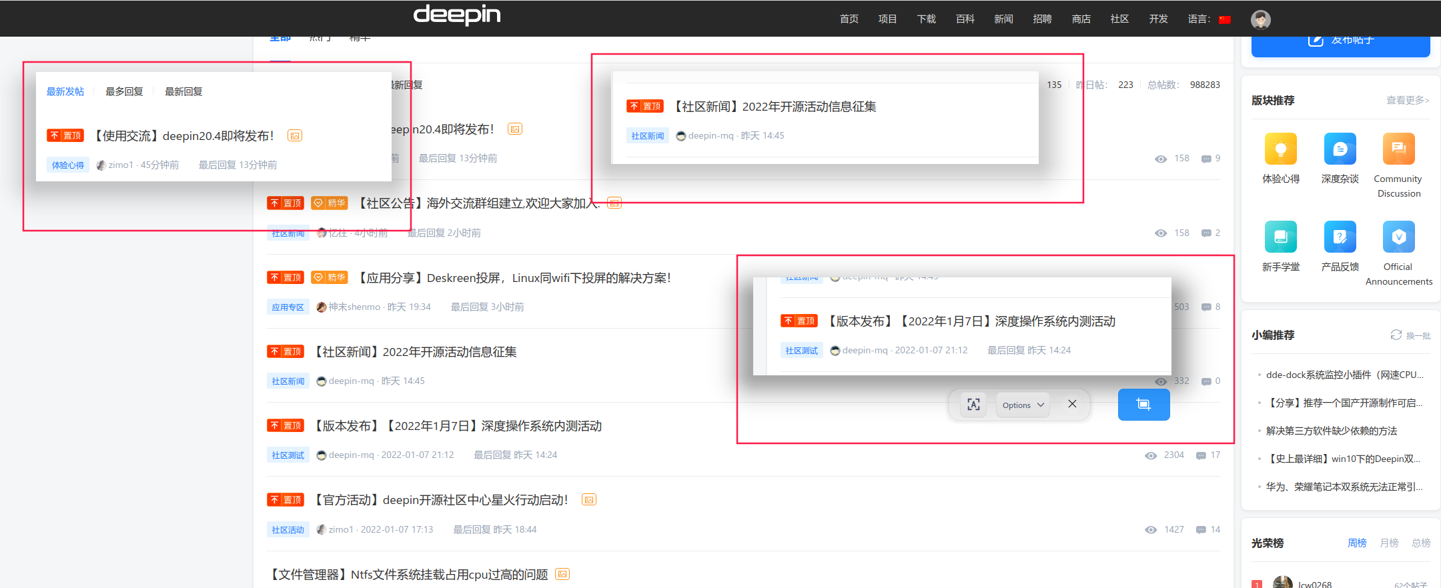Open the 产品反馈 board icon
Viewport: 1441px width, 588px height.
(x=1340, y=237)
